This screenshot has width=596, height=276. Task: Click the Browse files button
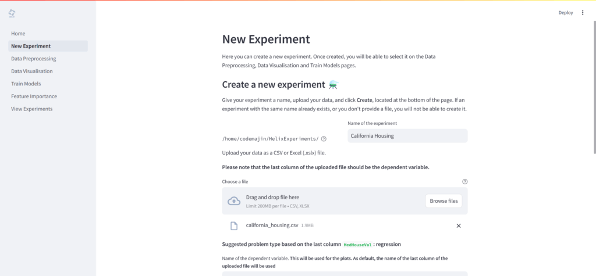tap(444, 201)
